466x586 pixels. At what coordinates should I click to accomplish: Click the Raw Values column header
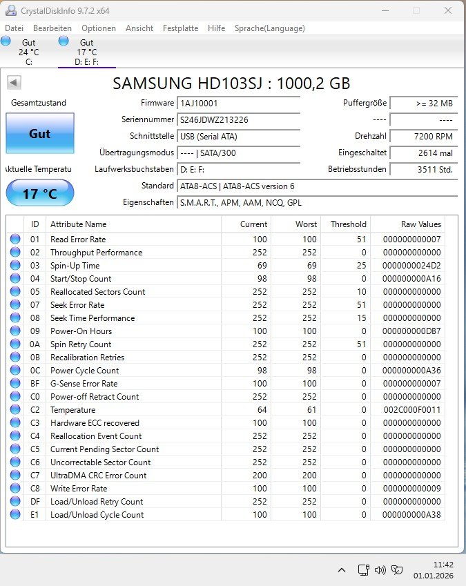tap(407, 224)
